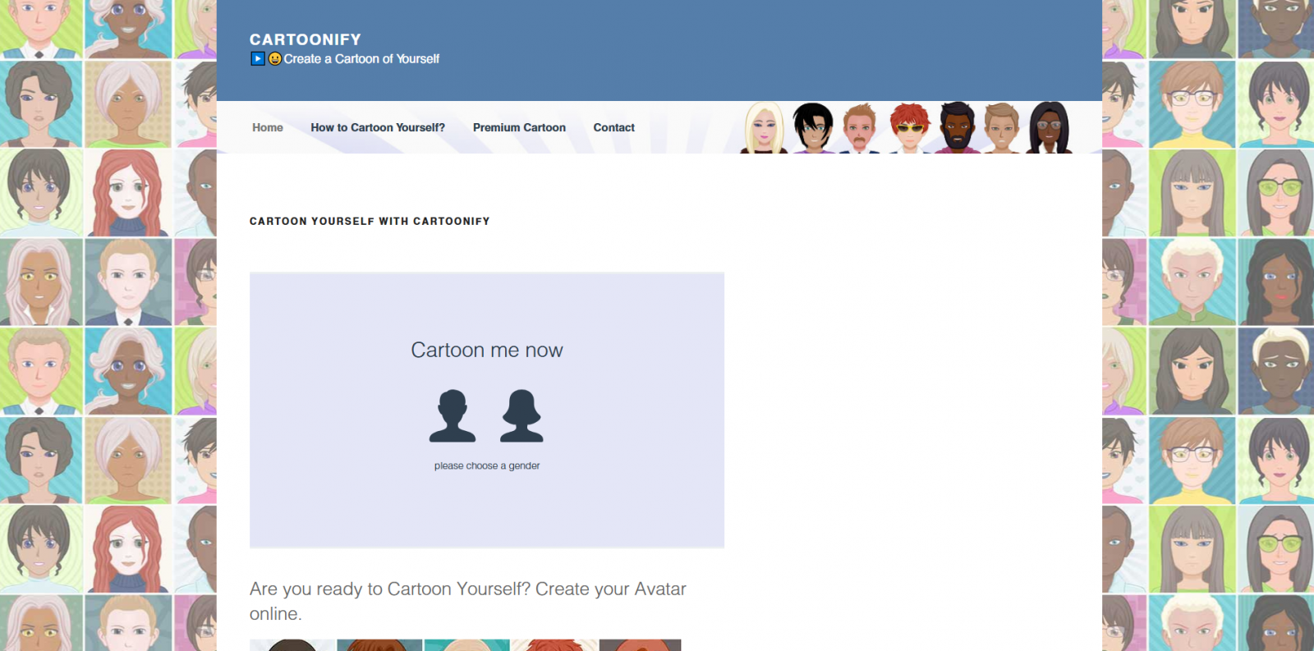Go to the Home menu item
Screen dimensions: 1314x651
[268, 128]
